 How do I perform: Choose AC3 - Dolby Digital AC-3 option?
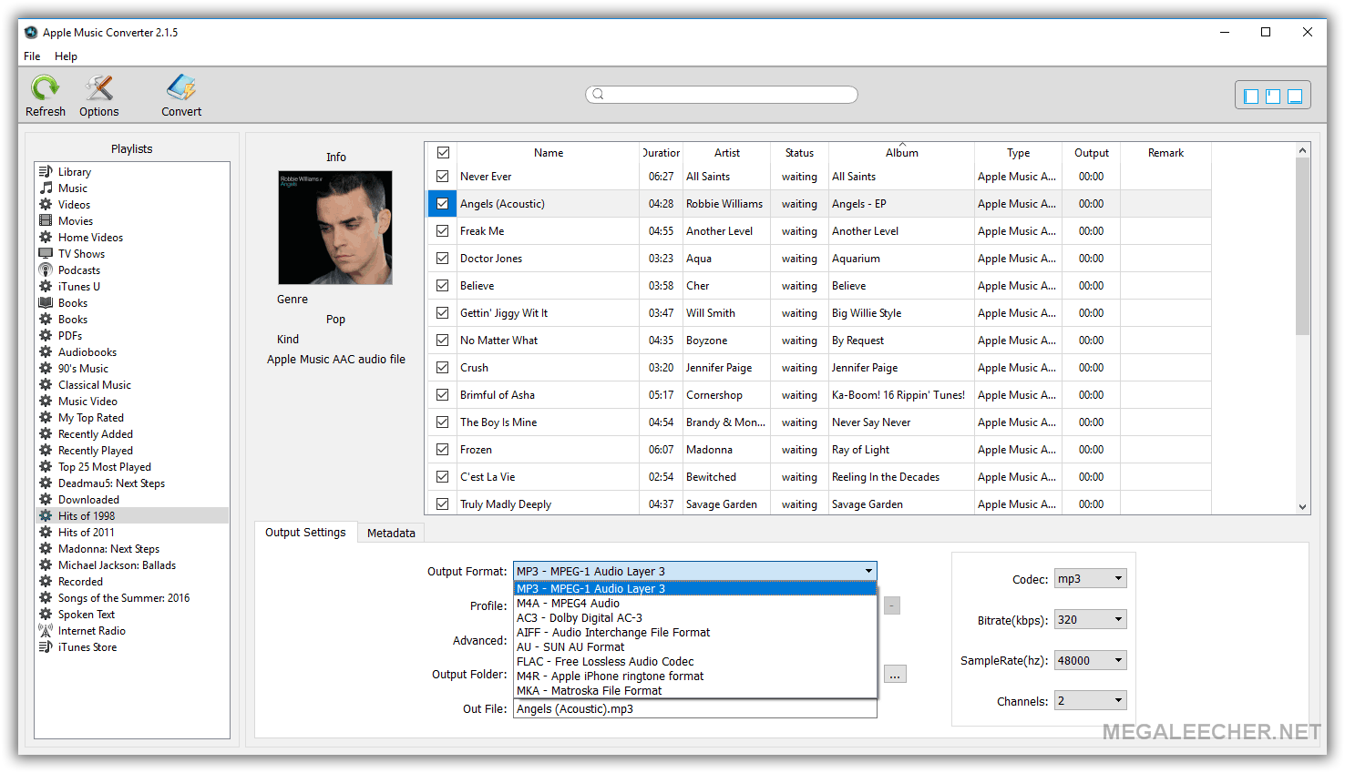[x=694, y=617]
